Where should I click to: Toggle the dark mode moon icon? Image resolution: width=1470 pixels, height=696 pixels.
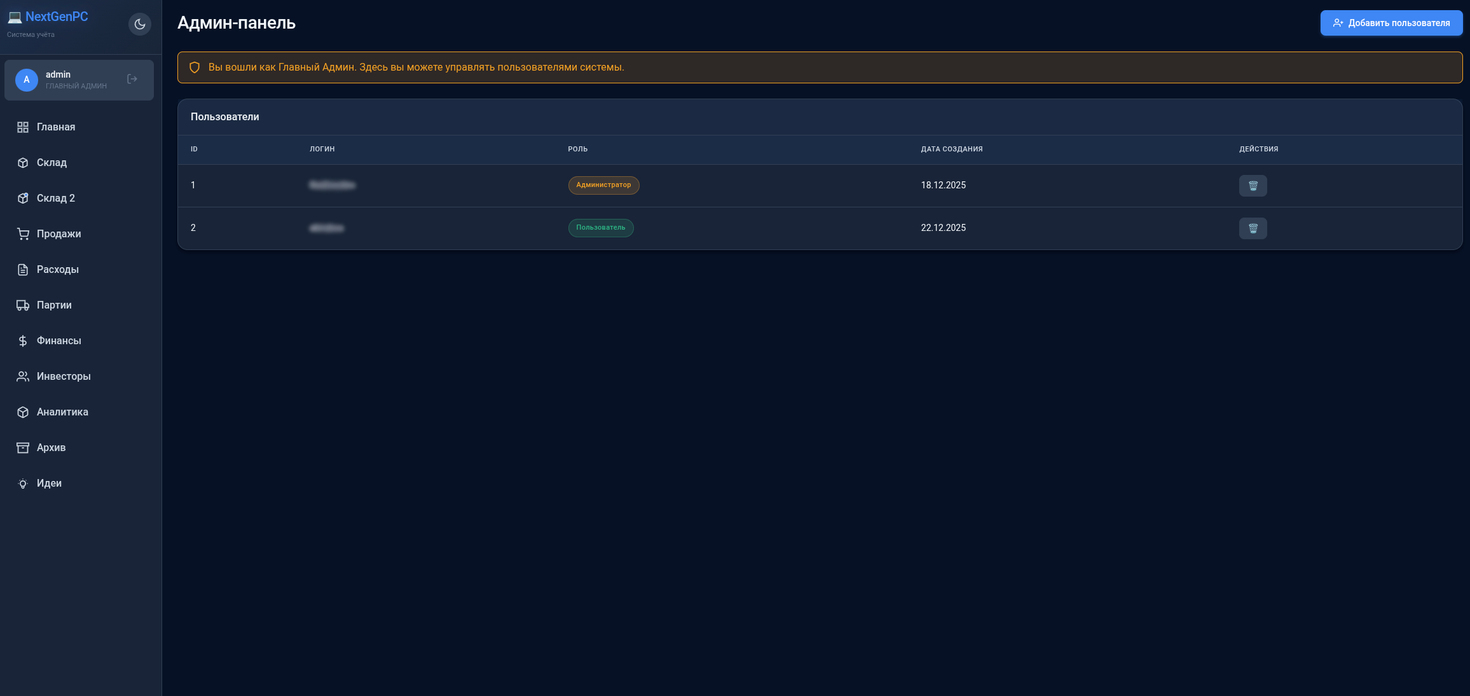point(140,24)
